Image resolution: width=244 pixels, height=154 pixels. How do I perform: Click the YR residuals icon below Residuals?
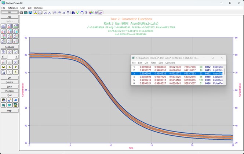(x=3, y=52)
